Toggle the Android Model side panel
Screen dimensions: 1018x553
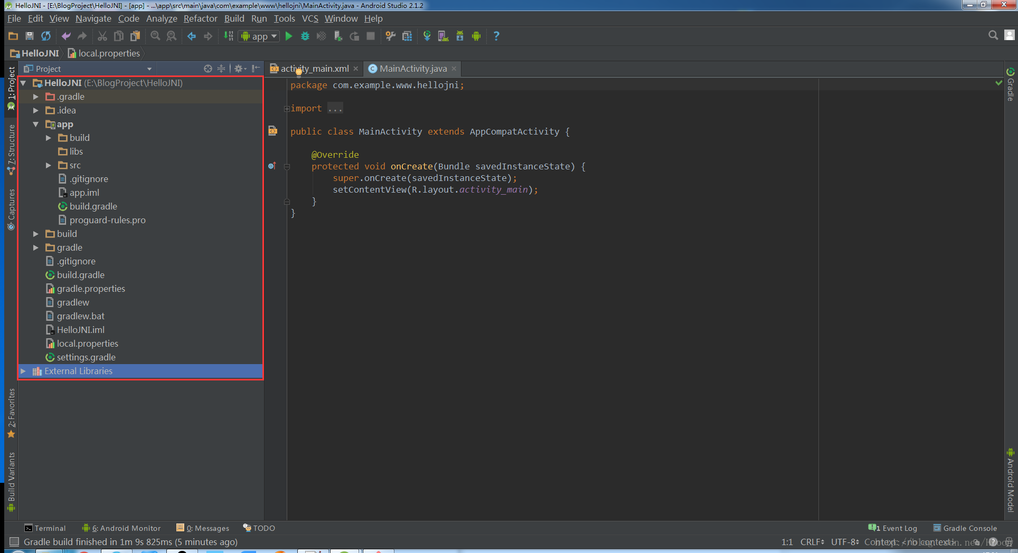(x=1011, y=480)
